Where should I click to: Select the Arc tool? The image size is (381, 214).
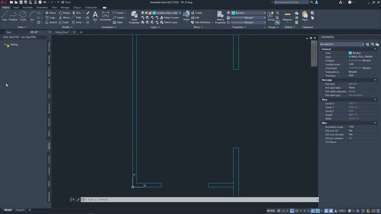coord(32,16)
